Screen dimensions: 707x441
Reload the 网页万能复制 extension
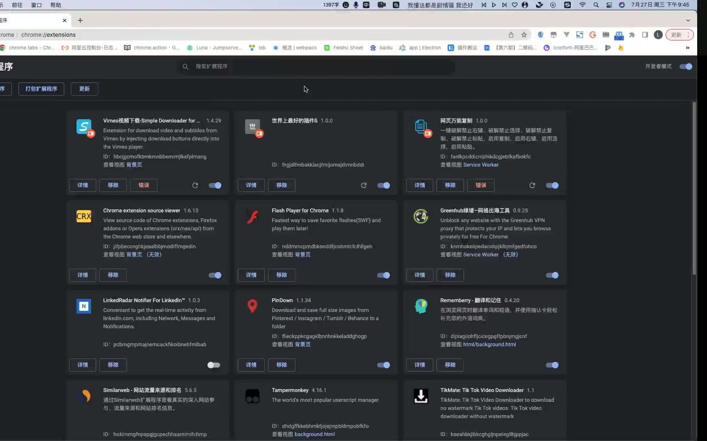pos(532,185)
